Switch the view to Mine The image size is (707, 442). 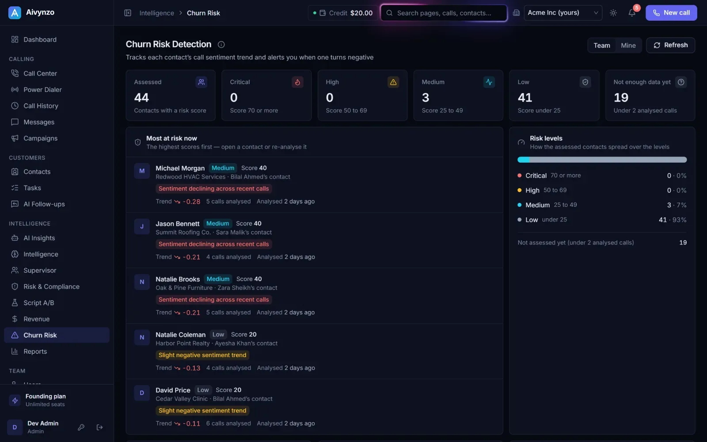point(628,45)
